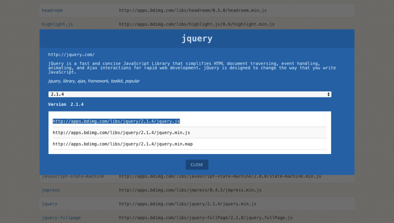Screen dimensions: 394x223
Task: Open the headroom library entry
Action: pyautogui.click(x=52, y=10)
